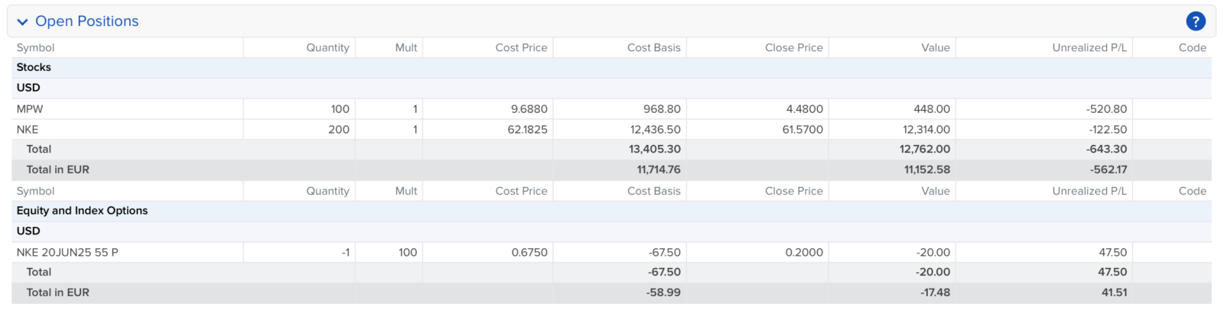Click the Quantity column header in stocks table
This screenshot has height=310, width=1224.
327,47
